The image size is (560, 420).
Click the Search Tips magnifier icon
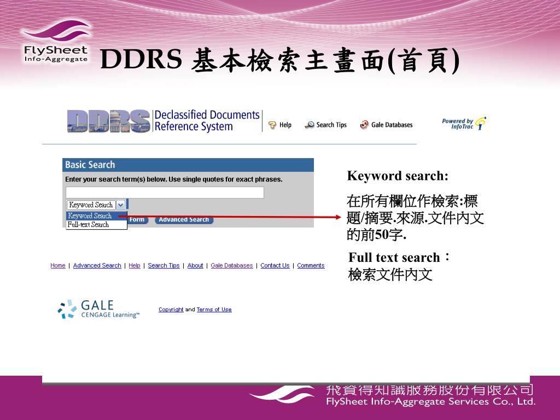[310, 125]
